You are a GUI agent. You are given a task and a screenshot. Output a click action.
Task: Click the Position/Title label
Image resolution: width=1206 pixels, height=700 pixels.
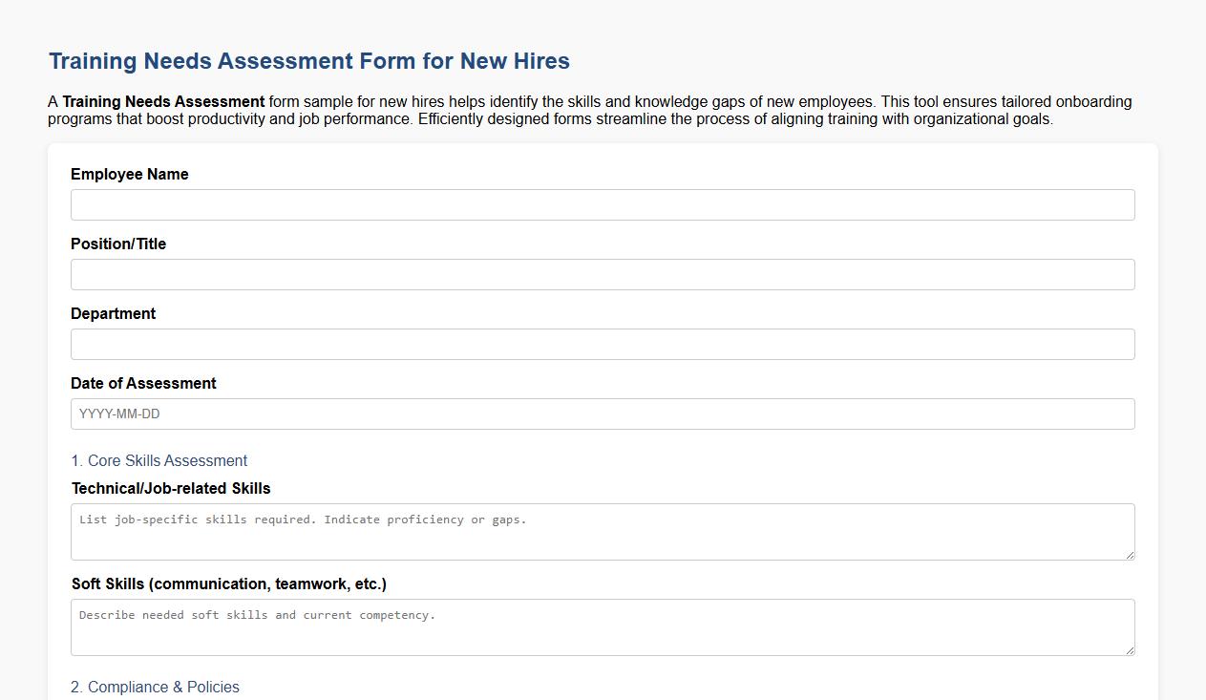coord(118,244)
